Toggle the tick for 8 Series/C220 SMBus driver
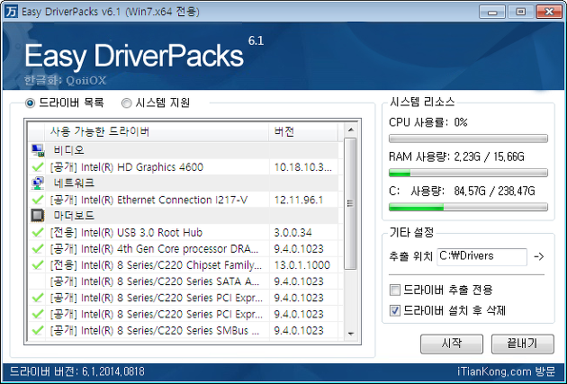Image resolution: width=567 pixels, height=384 pixels. pyautogui.click(x=38, y=330)
